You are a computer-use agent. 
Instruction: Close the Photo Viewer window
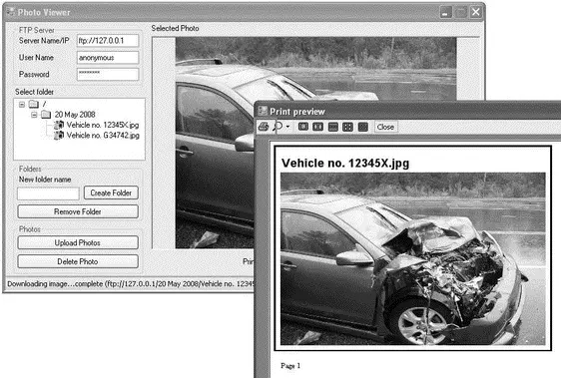(475, 12)
